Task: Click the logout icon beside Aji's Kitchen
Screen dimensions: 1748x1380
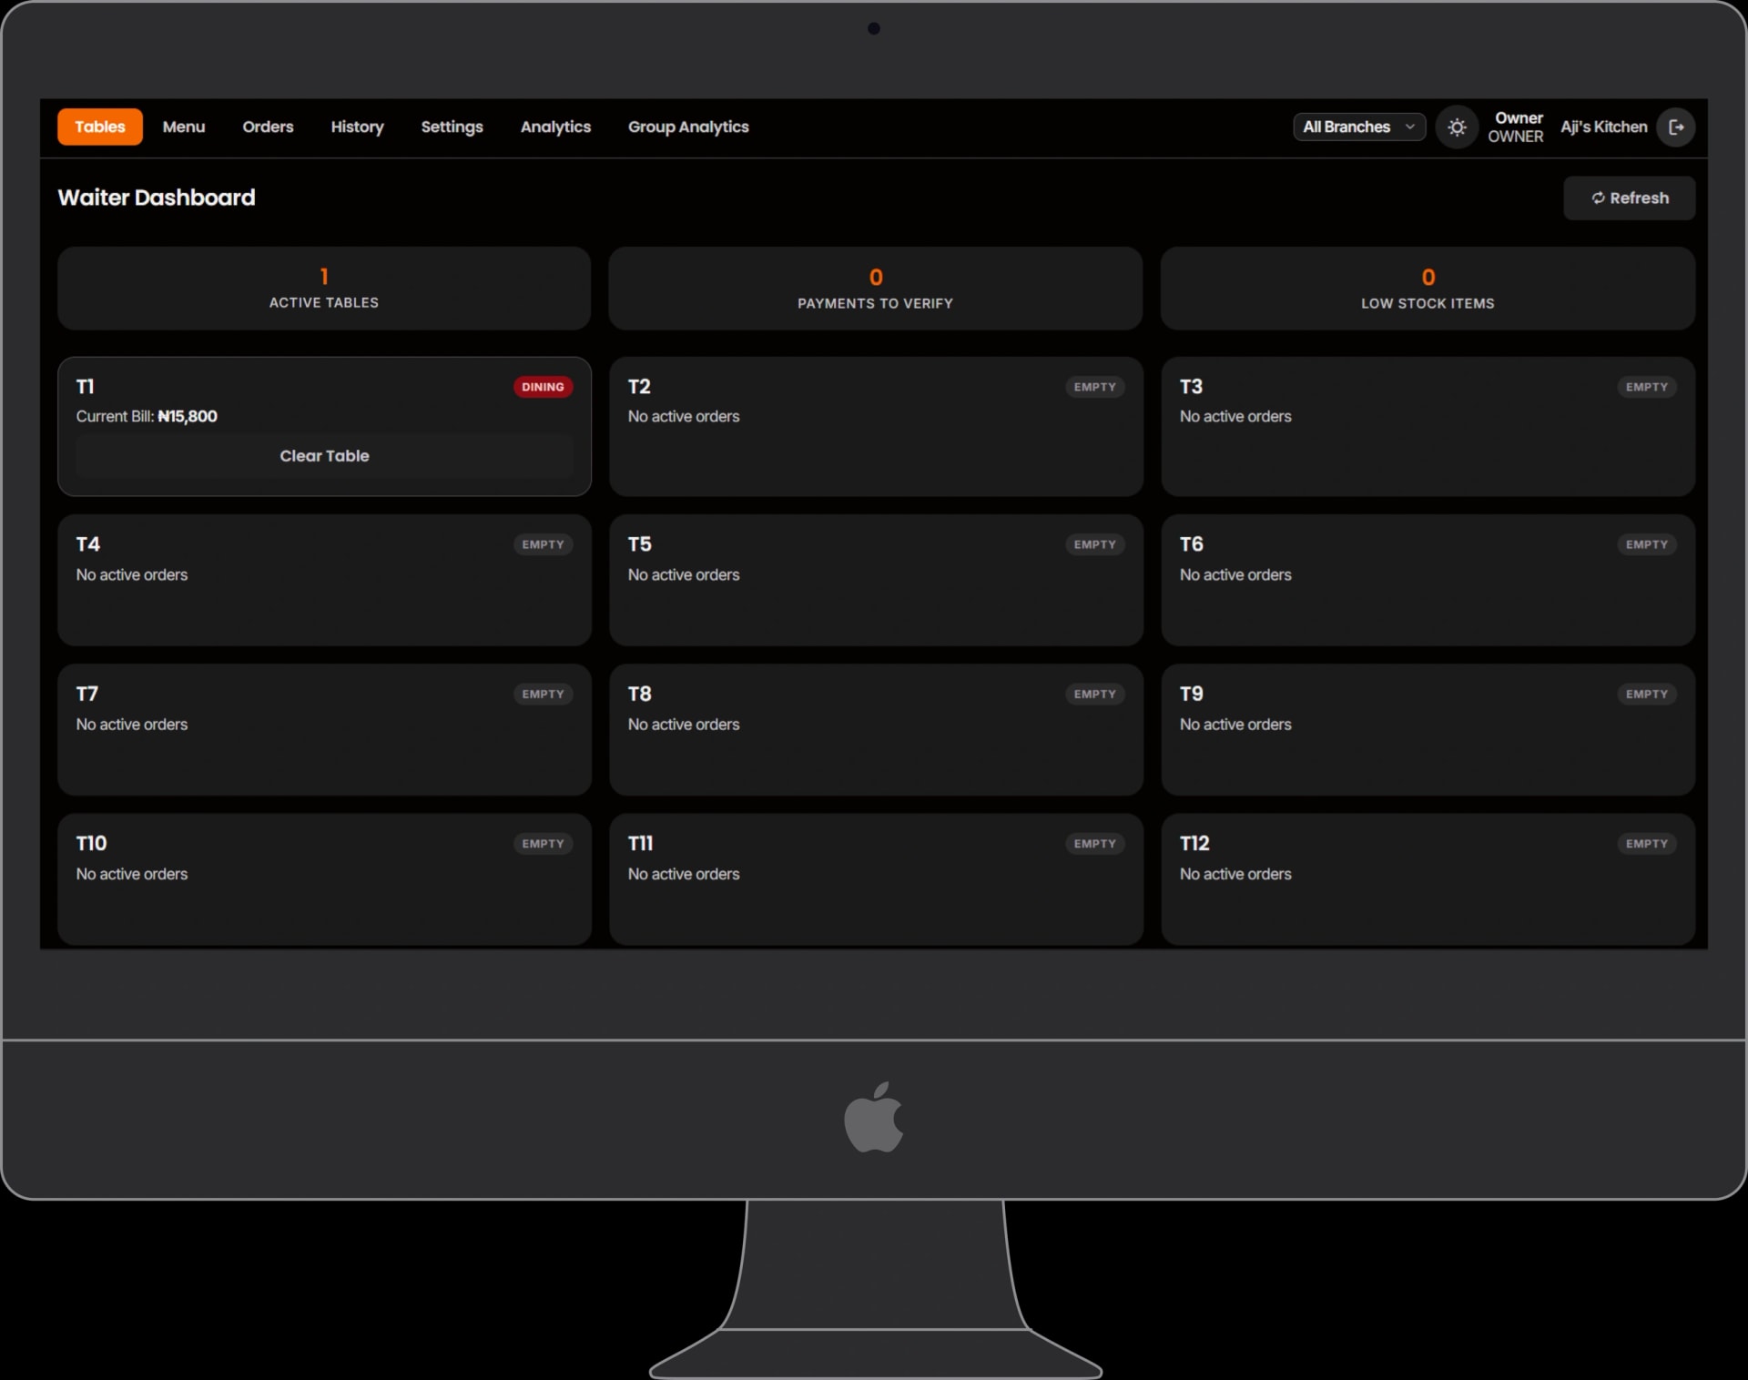Action: [1675, 127]
